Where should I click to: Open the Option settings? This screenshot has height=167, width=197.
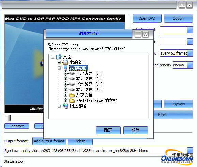point(178,18)
